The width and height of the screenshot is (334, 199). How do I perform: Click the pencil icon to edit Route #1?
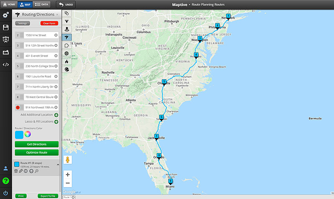(x=21, y=171)
